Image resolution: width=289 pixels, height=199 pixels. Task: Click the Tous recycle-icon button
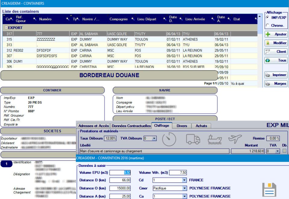click(x=276, y=60)
